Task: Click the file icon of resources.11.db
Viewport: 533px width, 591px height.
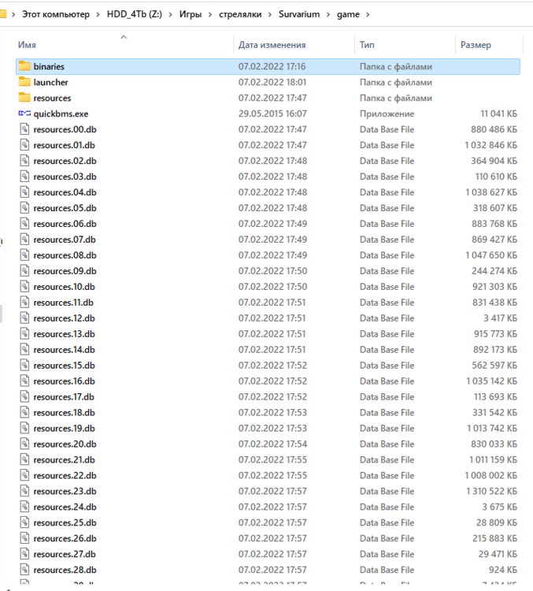Action: [x=24, y=303]
